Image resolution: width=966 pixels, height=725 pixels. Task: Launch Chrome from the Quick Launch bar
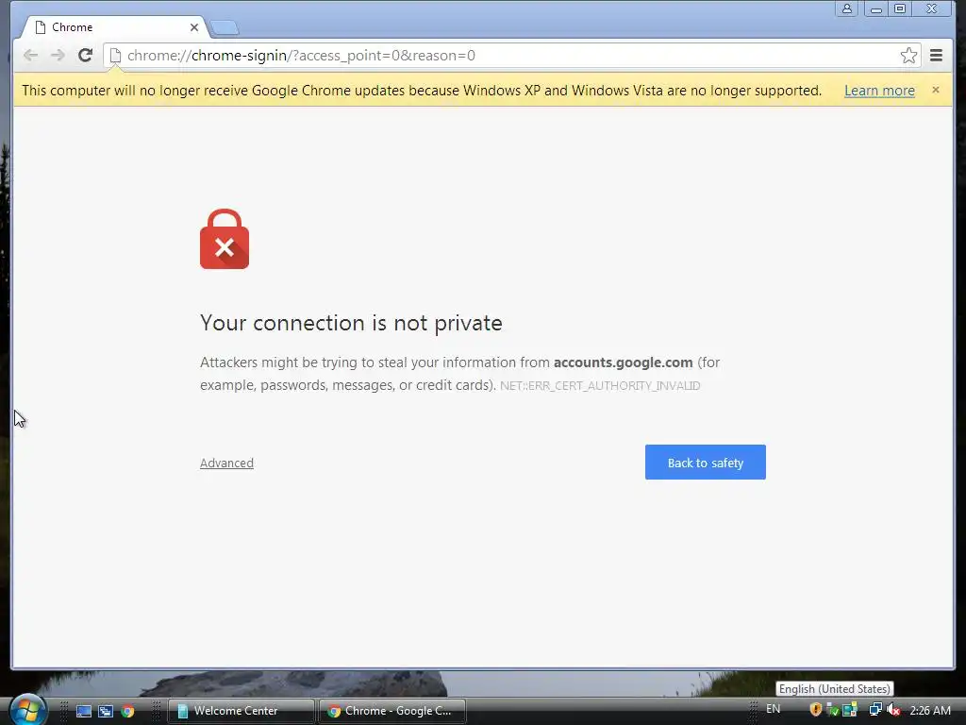127,711
